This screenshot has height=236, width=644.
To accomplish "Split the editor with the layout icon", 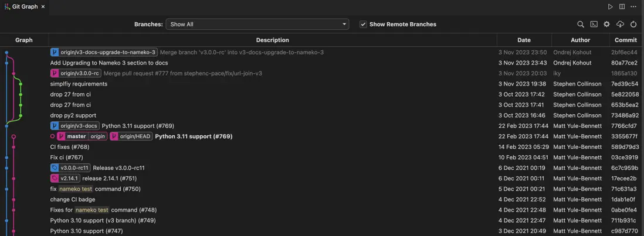I will click(622, 6).
